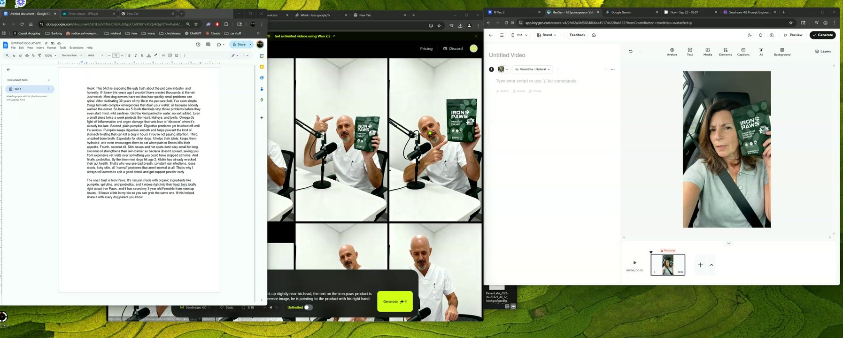Screen dimensions: 843x338
Task: Collapse Docs toolbar with up chevron
Action: [x=247, y=55]
